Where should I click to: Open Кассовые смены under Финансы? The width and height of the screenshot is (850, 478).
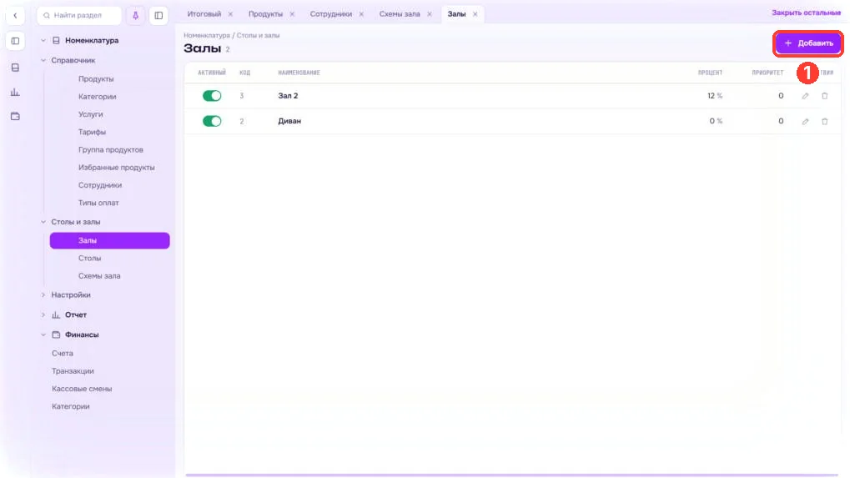(82, 389)
